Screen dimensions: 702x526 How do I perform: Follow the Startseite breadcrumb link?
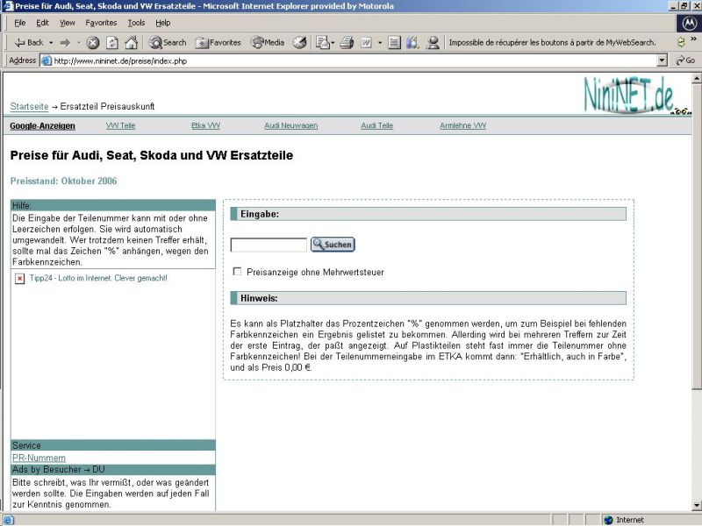click(29, 106)
